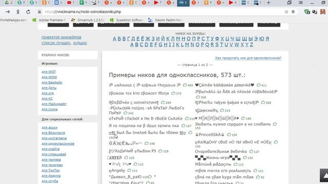The height and width of the screenshot is (184, 328).
Task: Open ХУДШИХ list link
Action: (x=80, y=43)
